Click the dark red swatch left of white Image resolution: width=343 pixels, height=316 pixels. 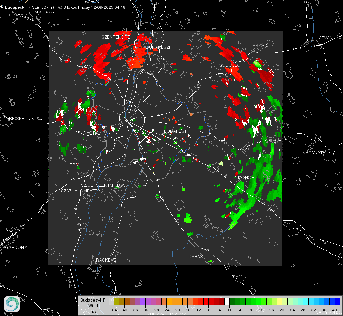pos(222,302)
